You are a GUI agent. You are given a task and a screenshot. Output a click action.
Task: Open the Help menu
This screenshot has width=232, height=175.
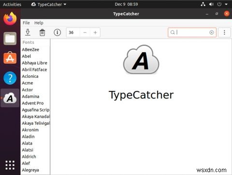coord(39,23)
